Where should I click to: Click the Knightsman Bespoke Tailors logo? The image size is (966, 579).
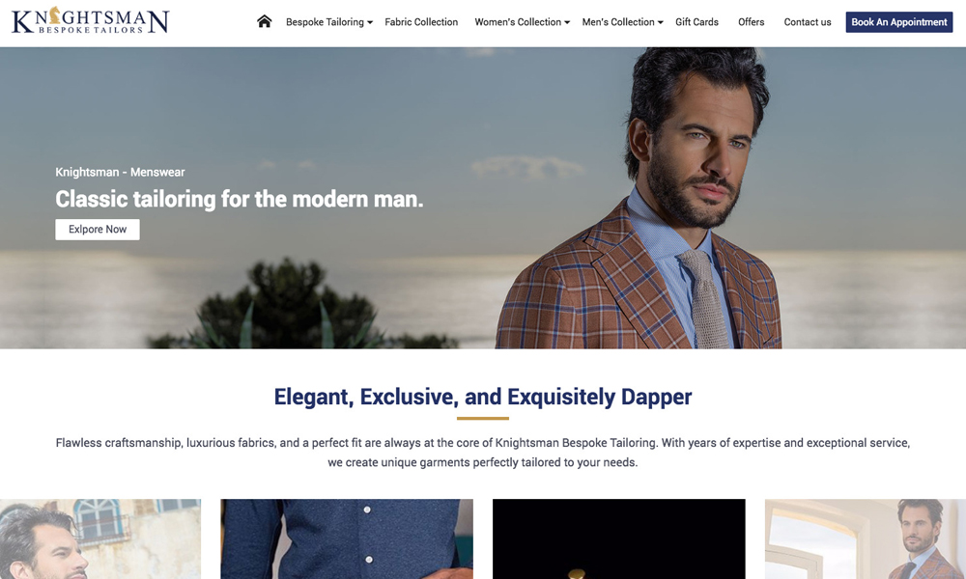tap(90, 20)
